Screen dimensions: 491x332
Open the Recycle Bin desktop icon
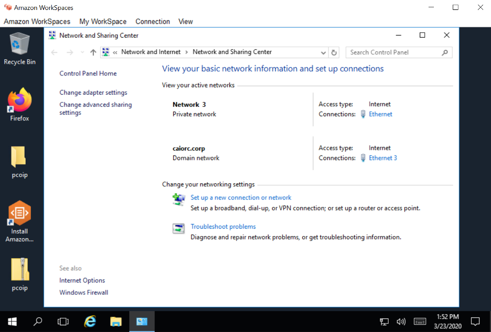click(19, 49)
